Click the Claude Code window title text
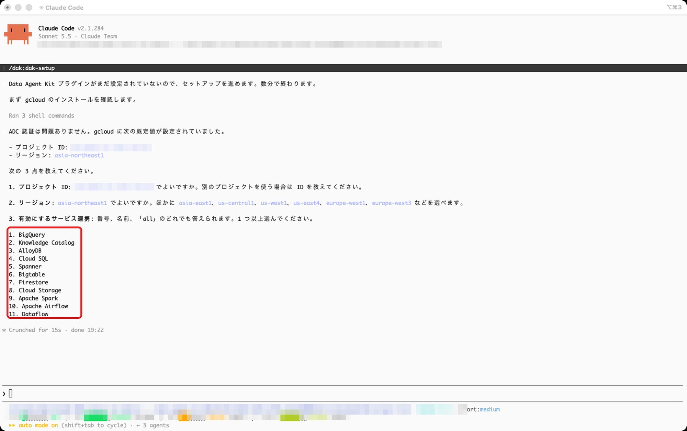This screenshot has width=687, height=431. tap(64, 8)
